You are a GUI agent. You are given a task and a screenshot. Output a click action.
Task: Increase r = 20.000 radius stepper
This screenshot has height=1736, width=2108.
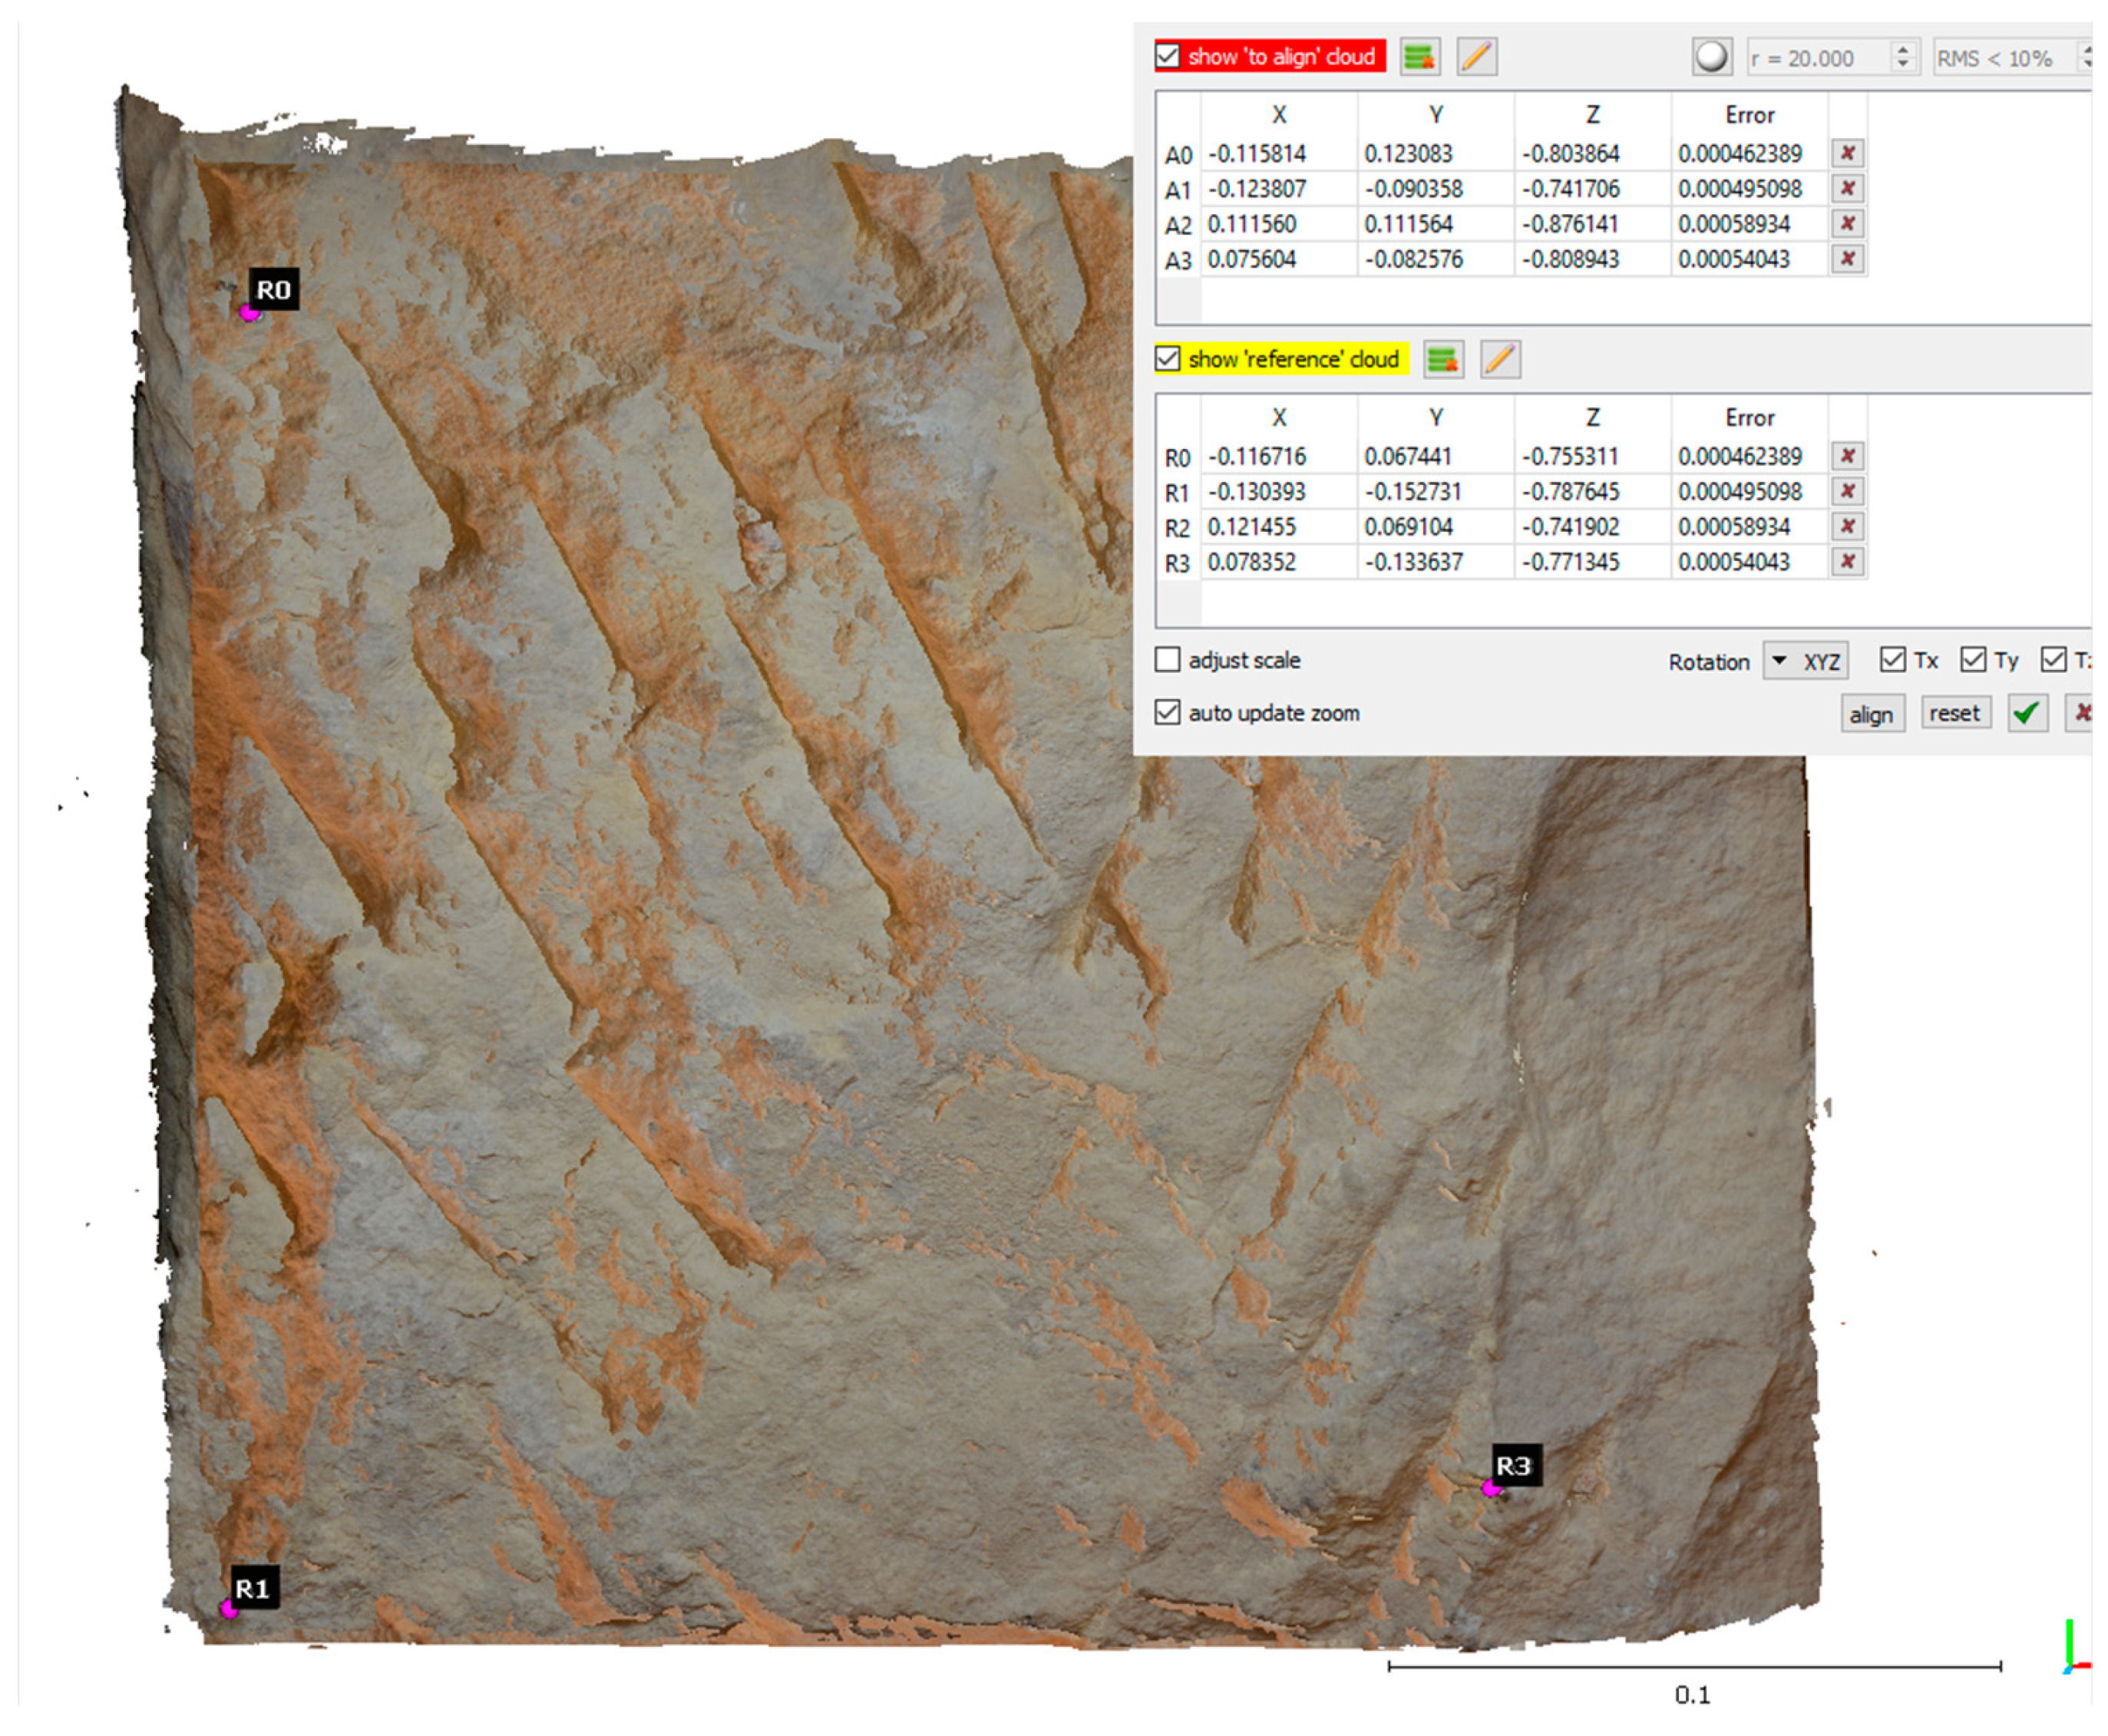click(1903, 49)
